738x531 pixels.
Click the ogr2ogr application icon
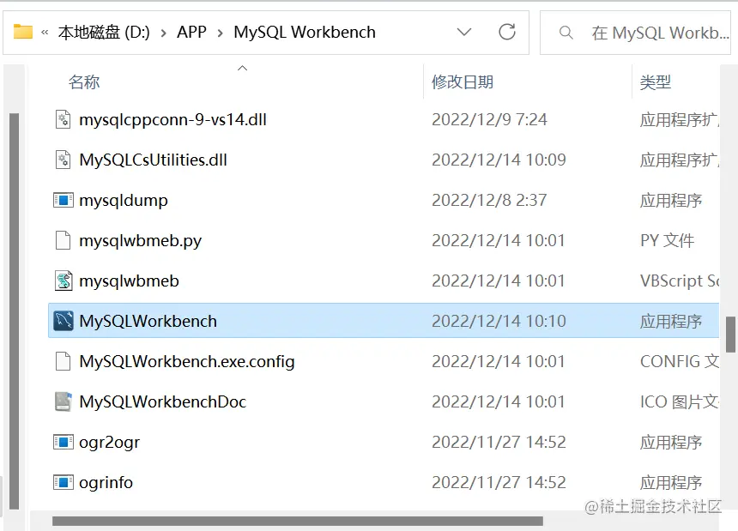[x=63, y=442]
